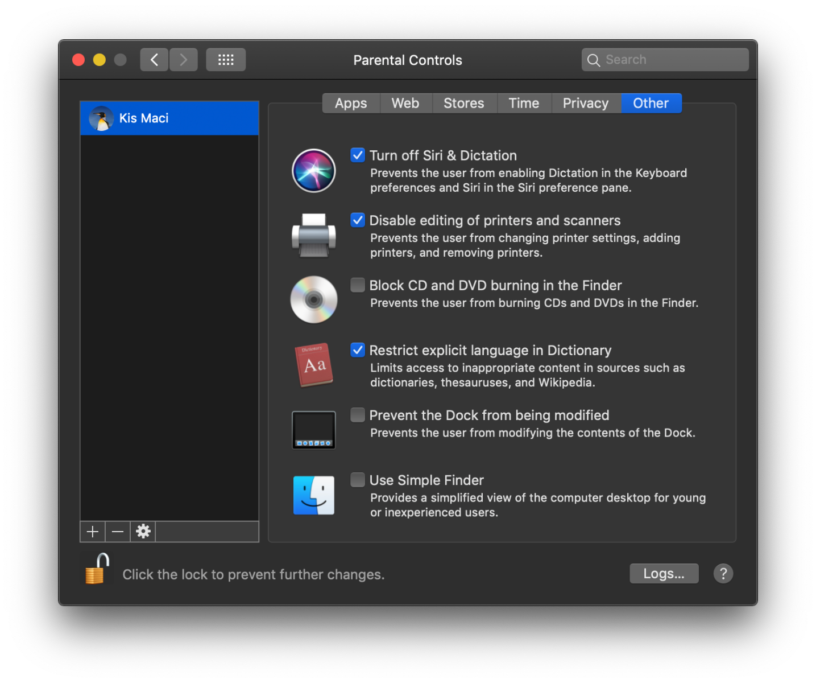816x683 pixels.
Task: Select the Other tab
Action: (651, 104)
